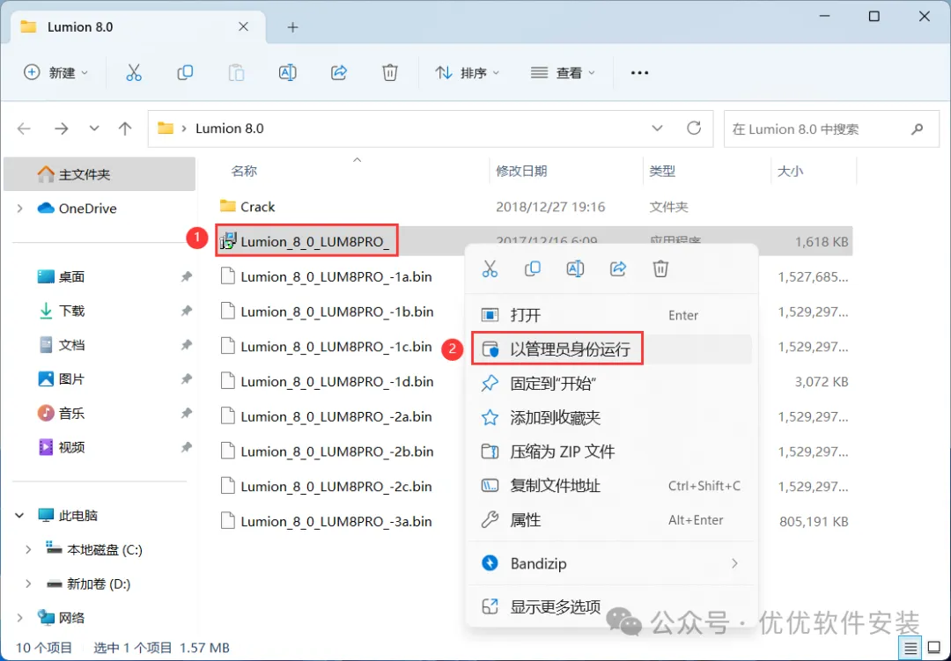Switch to details view icon in status bar

click(x=910, y=649)
